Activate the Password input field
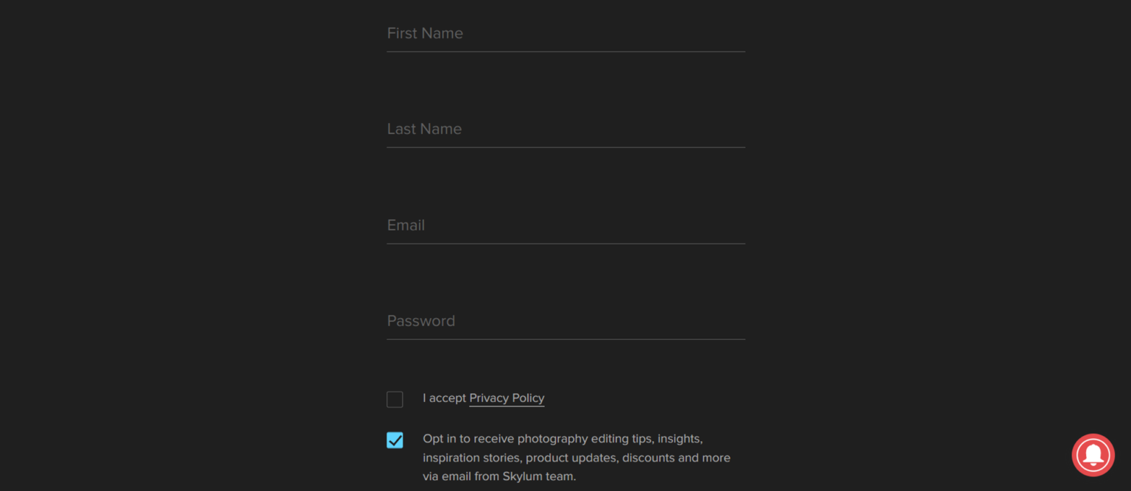The height and width of the screenshot is (491, 1131). point(565,321)
